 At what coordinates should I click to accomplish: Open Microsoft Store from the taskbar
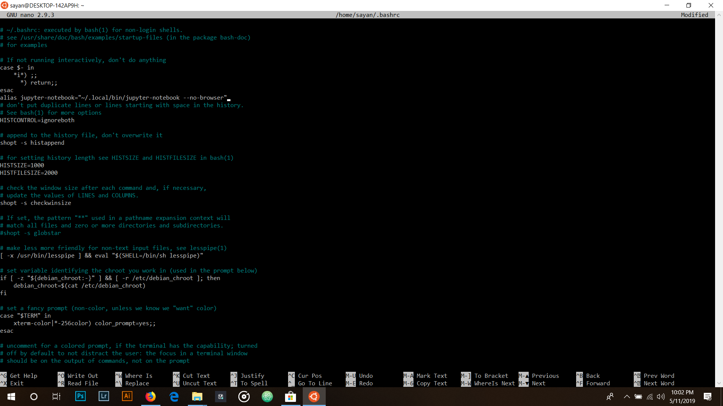(290, 396)
